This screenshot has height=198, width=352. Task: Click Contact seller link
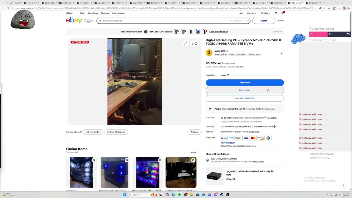point(254,54)
